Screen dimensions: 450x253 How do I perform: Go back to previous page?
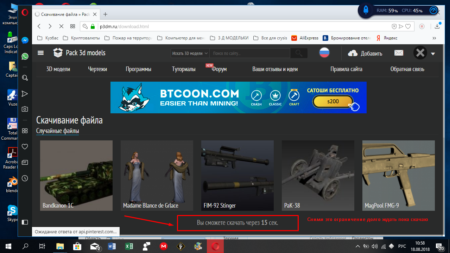coord(39,26)
